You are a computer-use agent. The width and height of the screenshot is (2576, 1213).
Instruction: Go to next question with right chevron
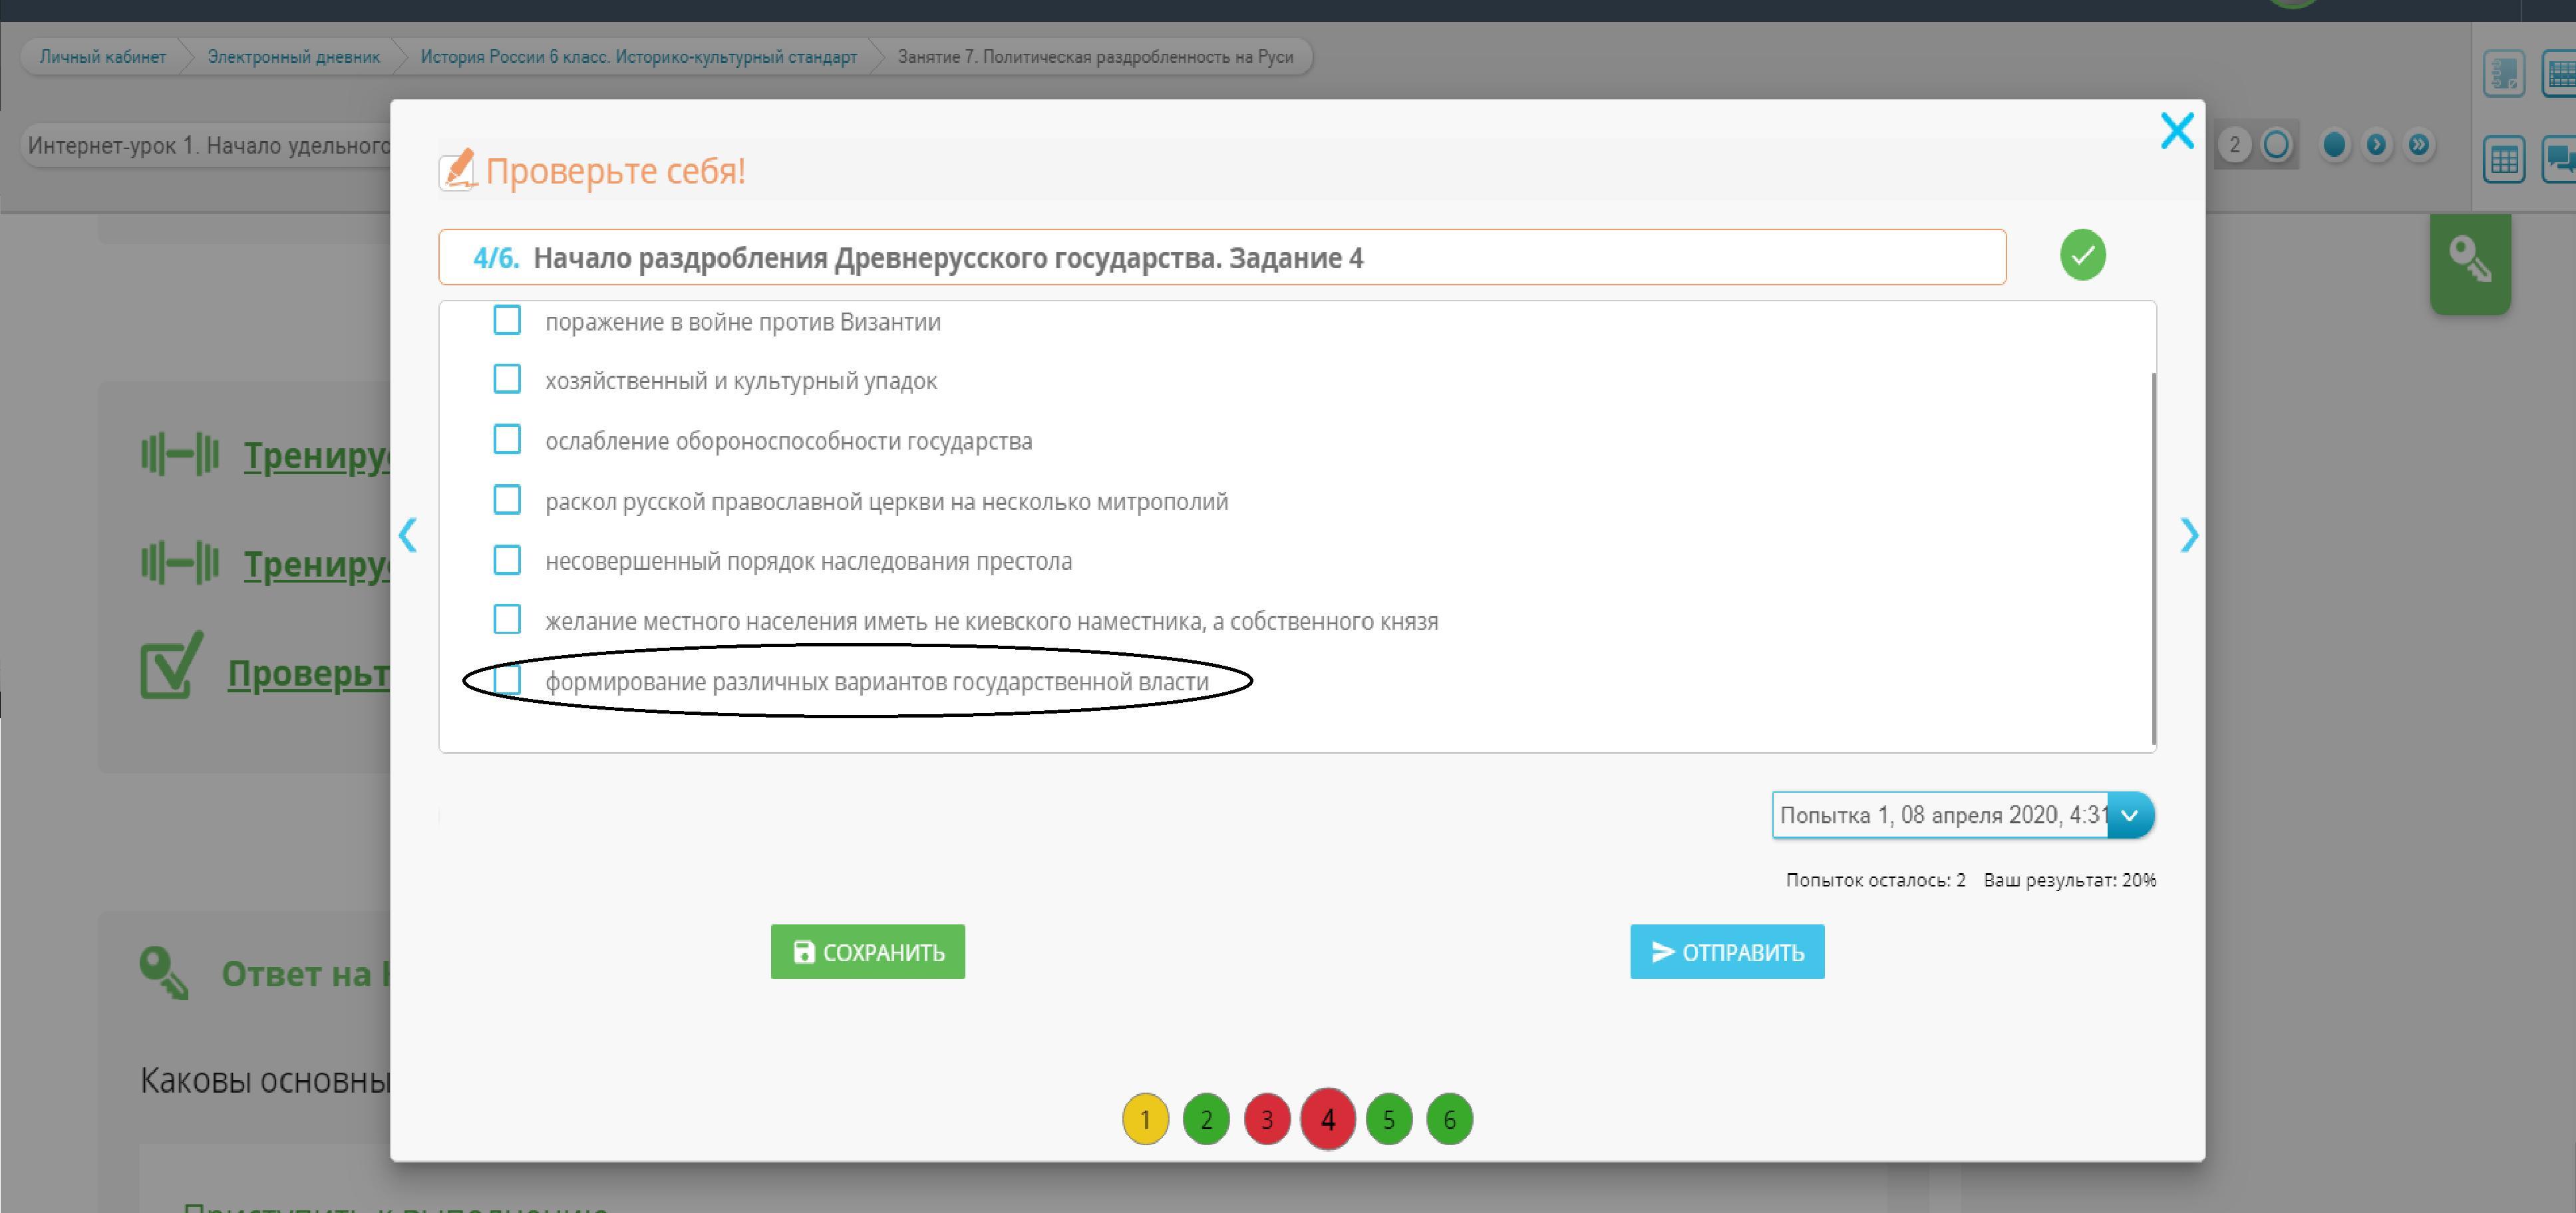pyautogui.click(x=2189, y=535)
